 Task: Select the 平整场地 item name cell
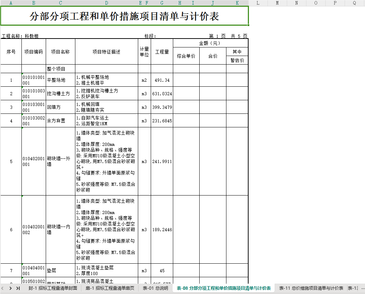[60, 80]
